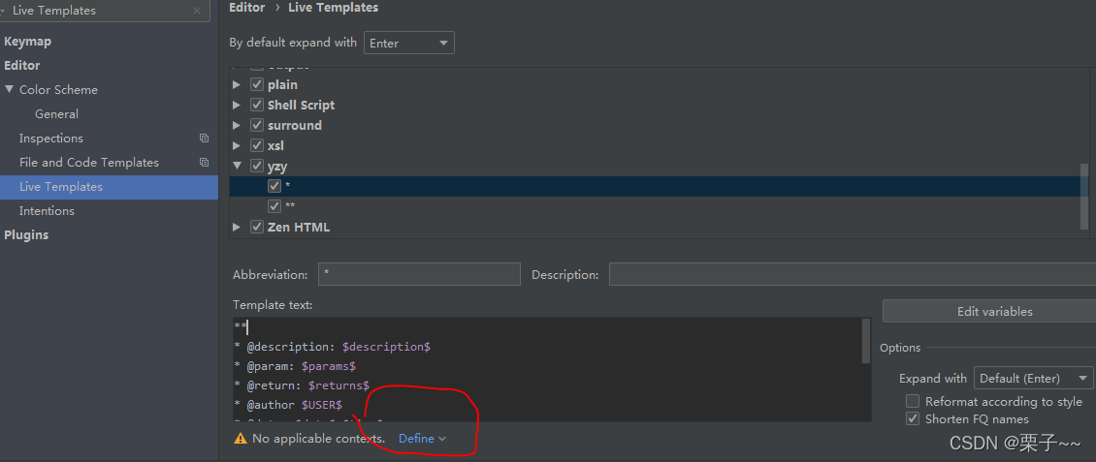Click the Abbreviation input field

[419, 274]
